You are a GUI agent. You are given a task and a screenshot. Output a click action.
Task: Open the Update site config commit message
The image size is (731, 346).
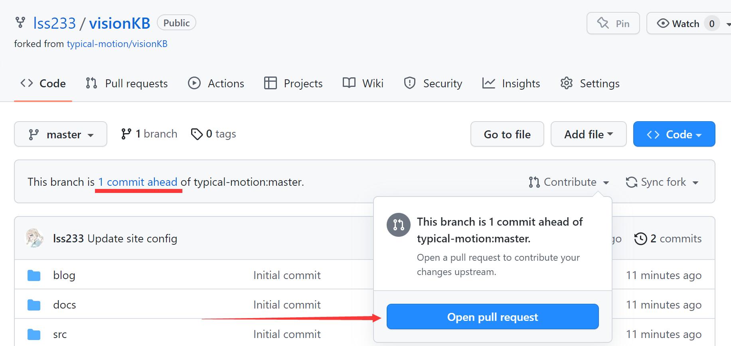[x=132, y=238]
